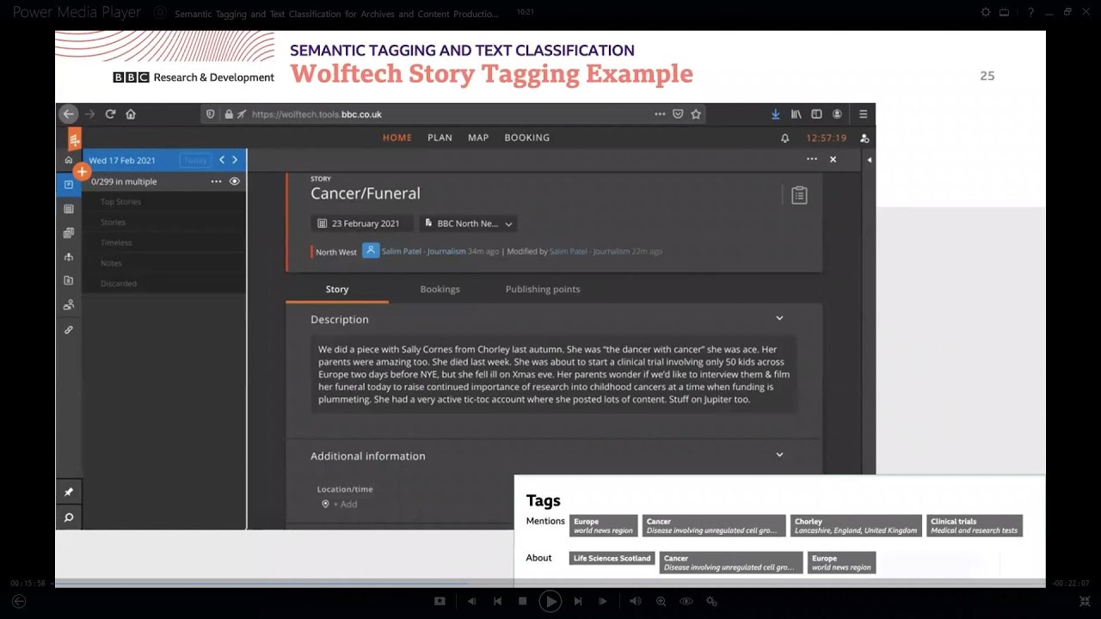1101x619 pixels.
Task: Open the story panel ellipsis menu
Action: click(x=811, y=159)
